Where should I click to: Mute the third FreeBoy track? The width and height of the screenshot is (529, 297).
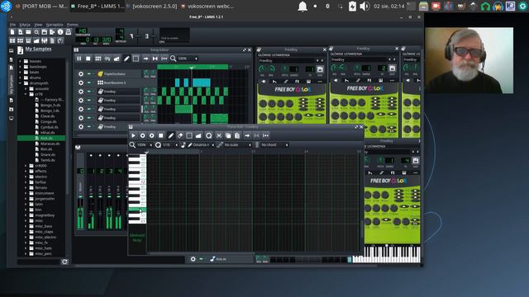[89, 109]
